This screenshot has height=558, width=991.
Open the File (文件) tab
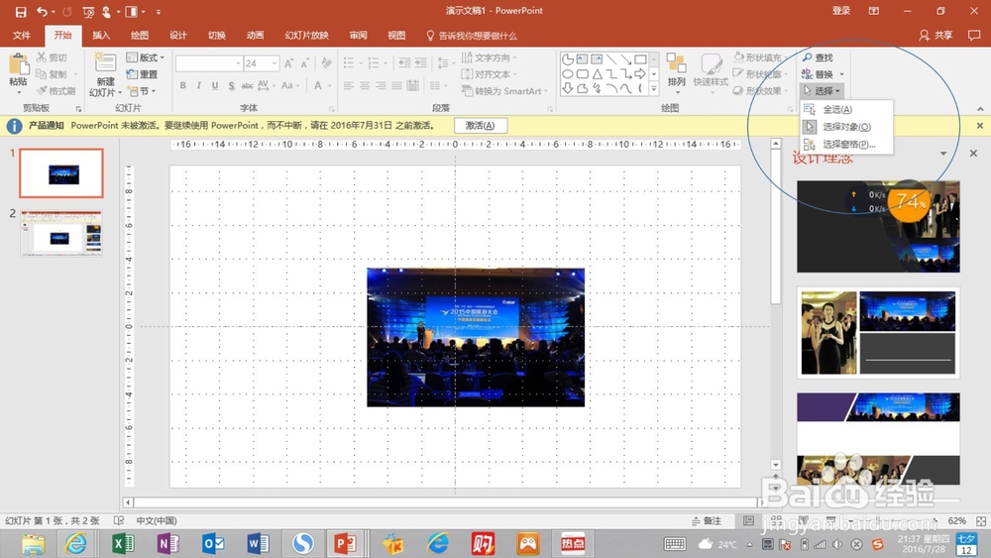coord(22,36)
